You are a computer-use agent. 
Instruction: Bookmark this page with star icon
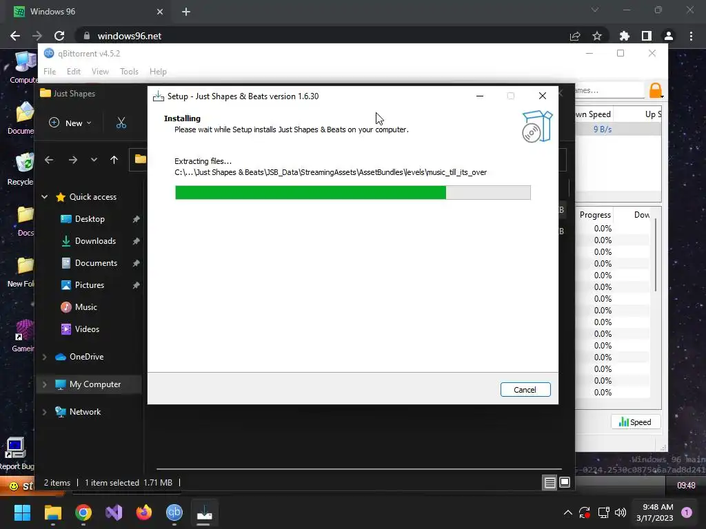coord(597,36)
